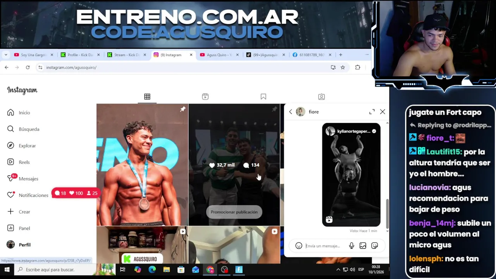Switch to the Reels profile tab
The width and height of the screenshot is (496, 279).
coord(205,96)
